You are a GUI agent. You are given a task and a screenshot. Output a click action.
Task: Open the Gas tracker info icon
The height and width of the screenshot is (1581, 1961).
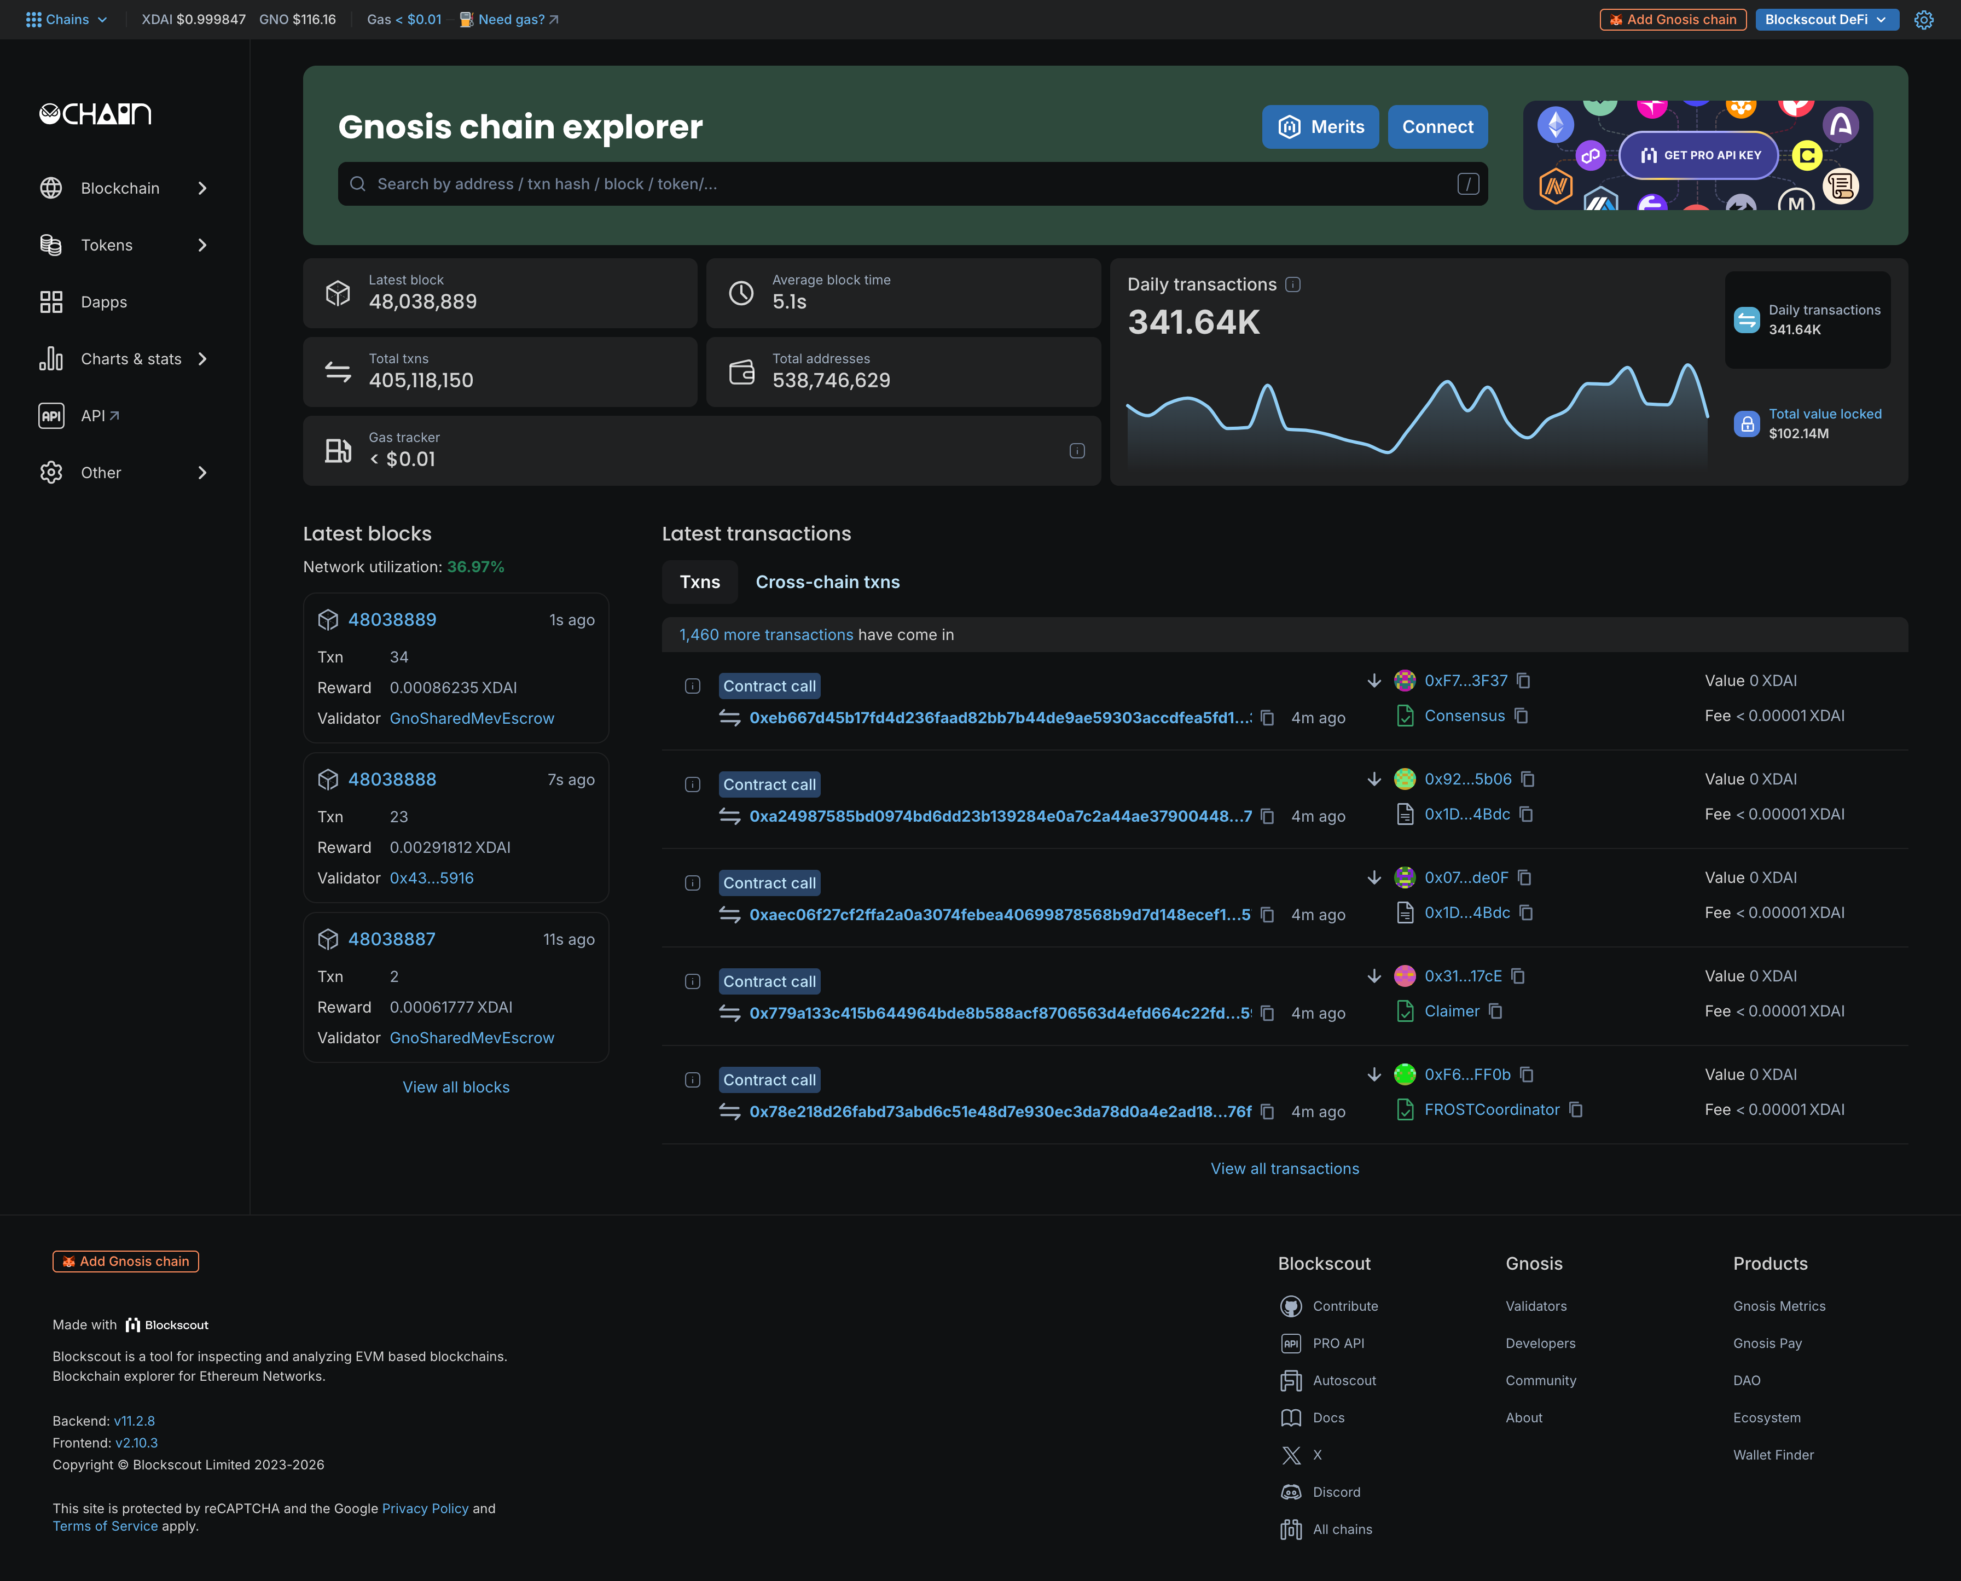coord(1077,451)
